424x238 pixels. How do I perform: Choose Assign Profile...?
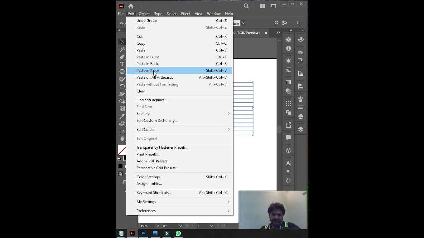click(180, 184)
